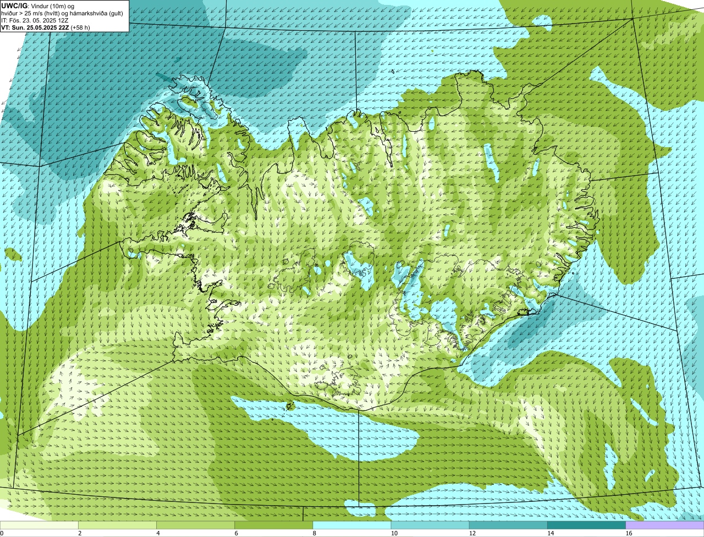Click the pale yellow 0–2 m/s legend swatch

click(x=39, y=525)
